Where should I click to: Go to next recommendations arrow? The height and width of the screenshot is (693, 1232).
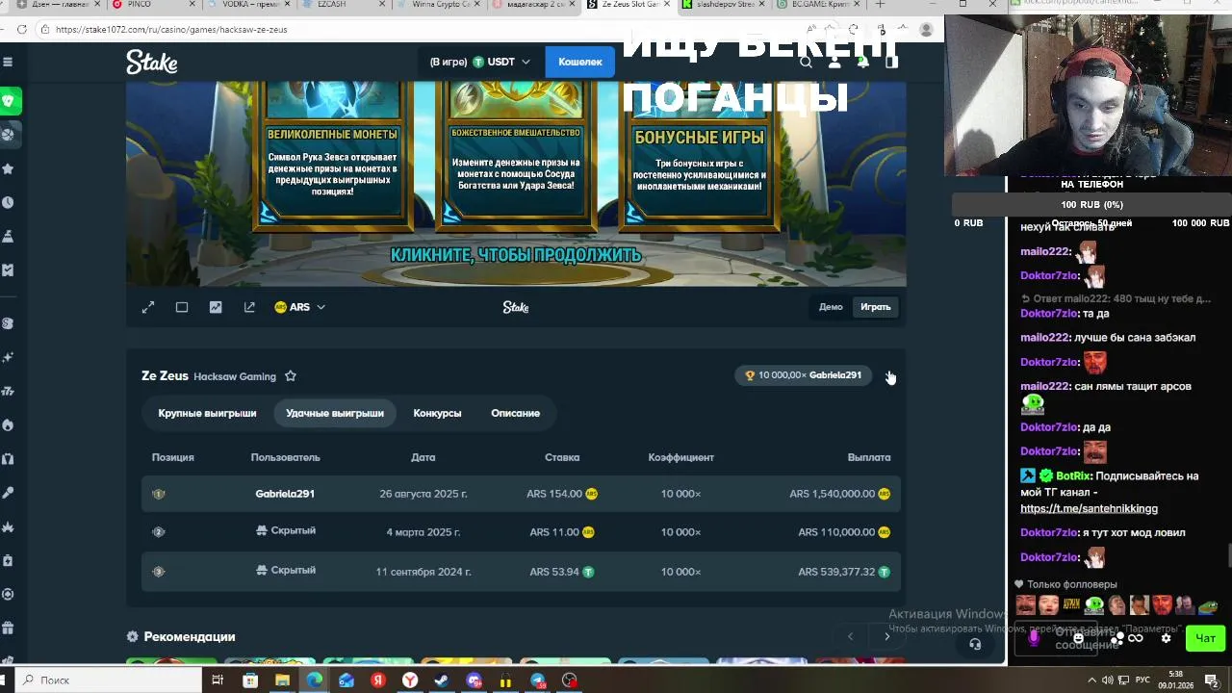pos(886,636)
